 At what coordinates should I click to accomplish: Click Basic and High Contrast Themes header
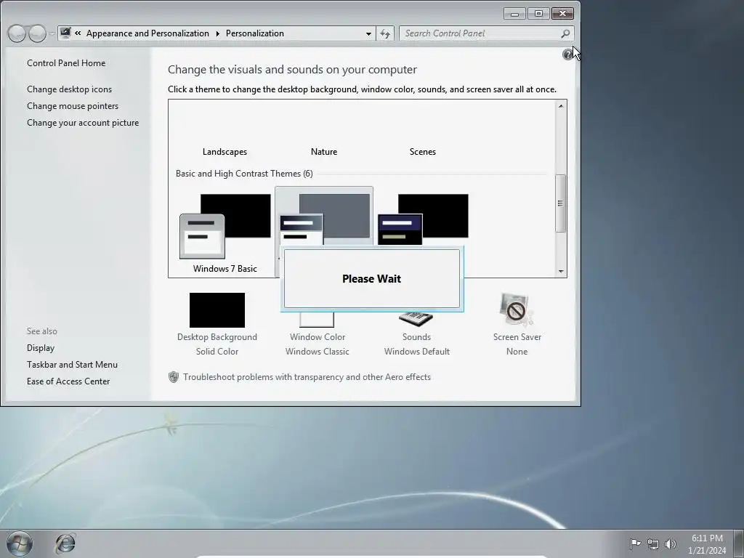pos(244,173)
